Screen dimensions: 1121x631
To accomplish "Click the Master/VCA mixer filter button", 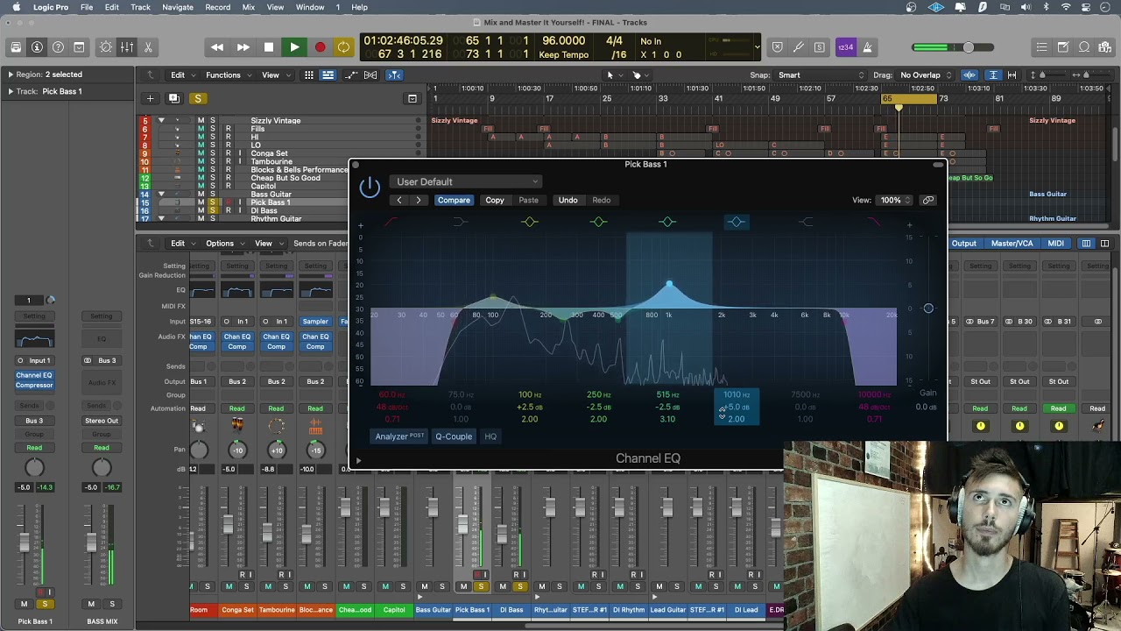I will click(x=1012, y=244).
